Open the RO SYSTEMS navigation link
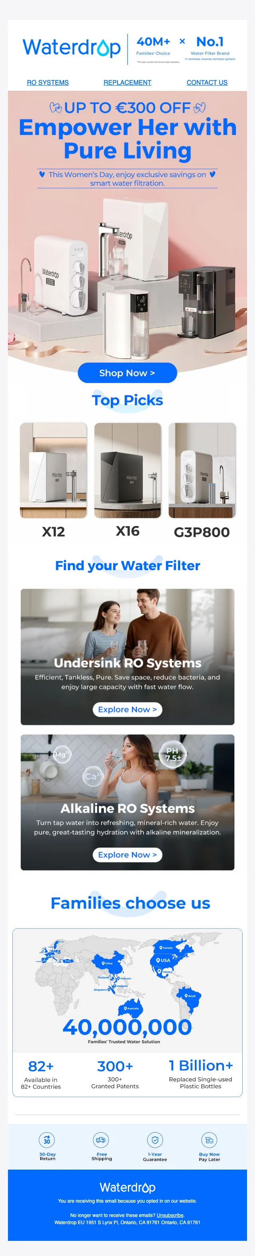 48,82
